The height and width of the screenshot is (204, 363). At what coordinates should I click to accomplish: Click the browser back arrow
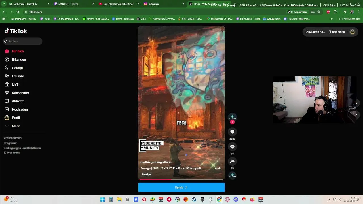click(4, 12)
